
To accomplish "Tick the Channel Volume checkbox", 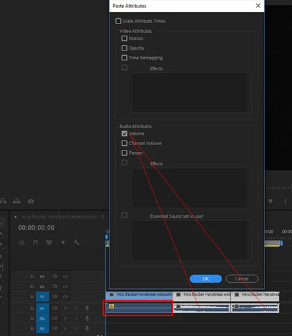I will [124, 143].
